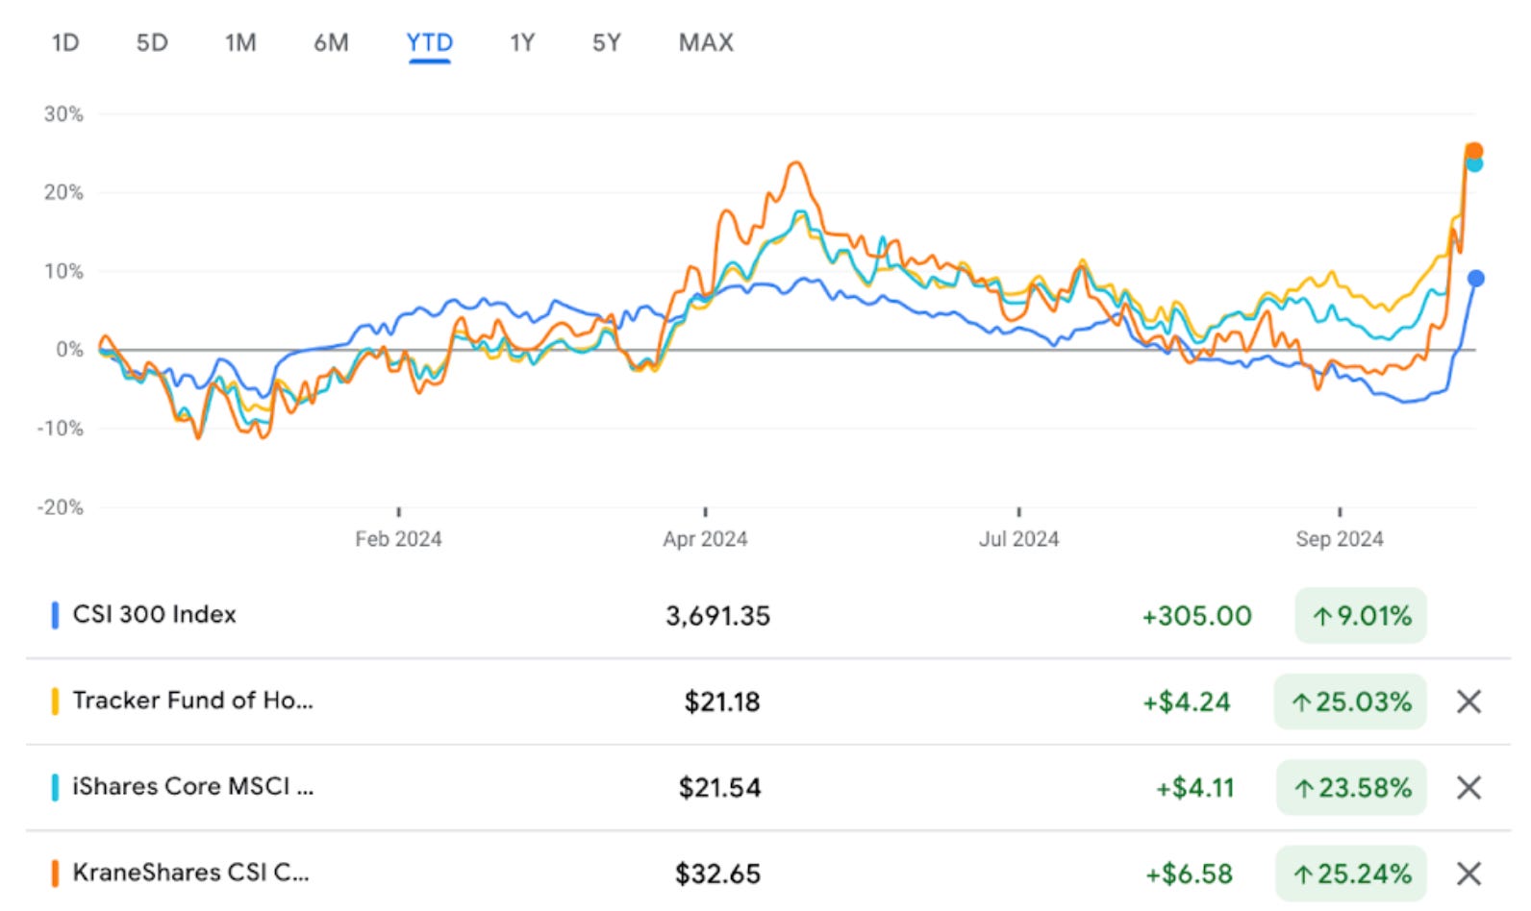1531x911 pixels.
Task: Click the Sep 2024 axis label
Action: click(x=1339, y=539)
